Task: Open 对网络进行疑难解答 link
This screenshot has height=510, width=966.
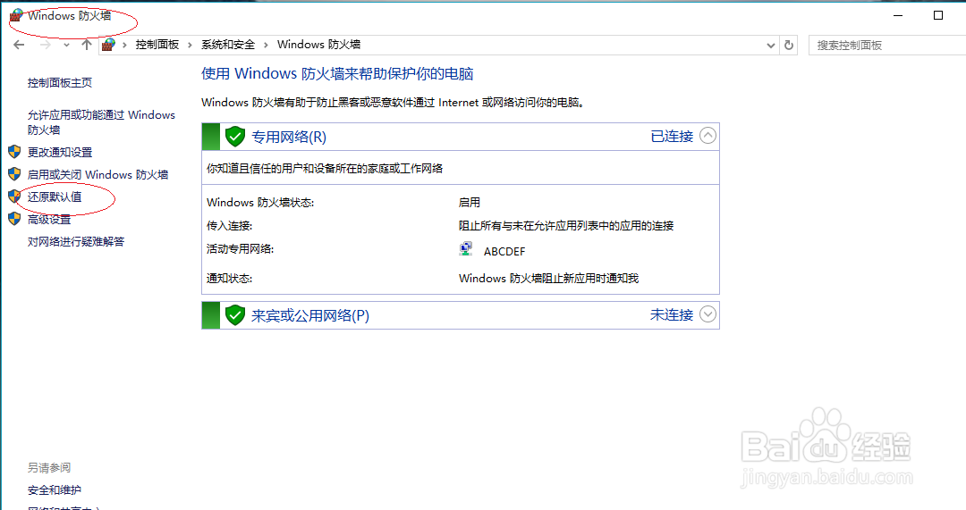Action: (x=76, y=242)
